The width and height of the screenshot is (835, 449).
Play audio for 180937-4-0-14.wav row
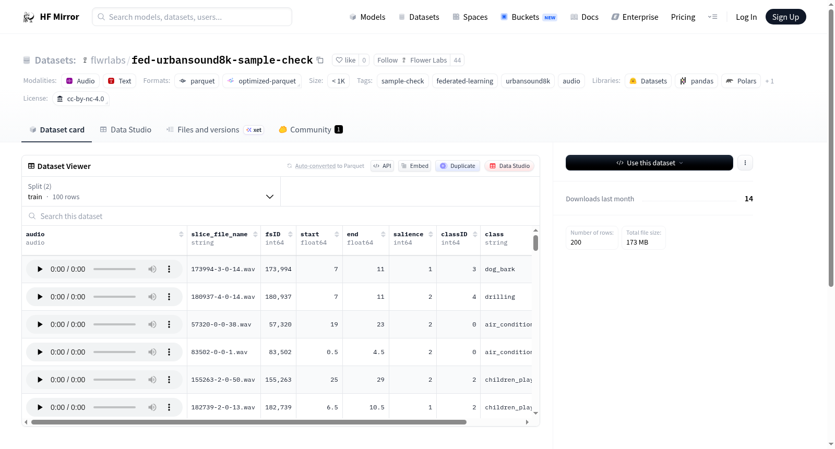coord(40,297)
